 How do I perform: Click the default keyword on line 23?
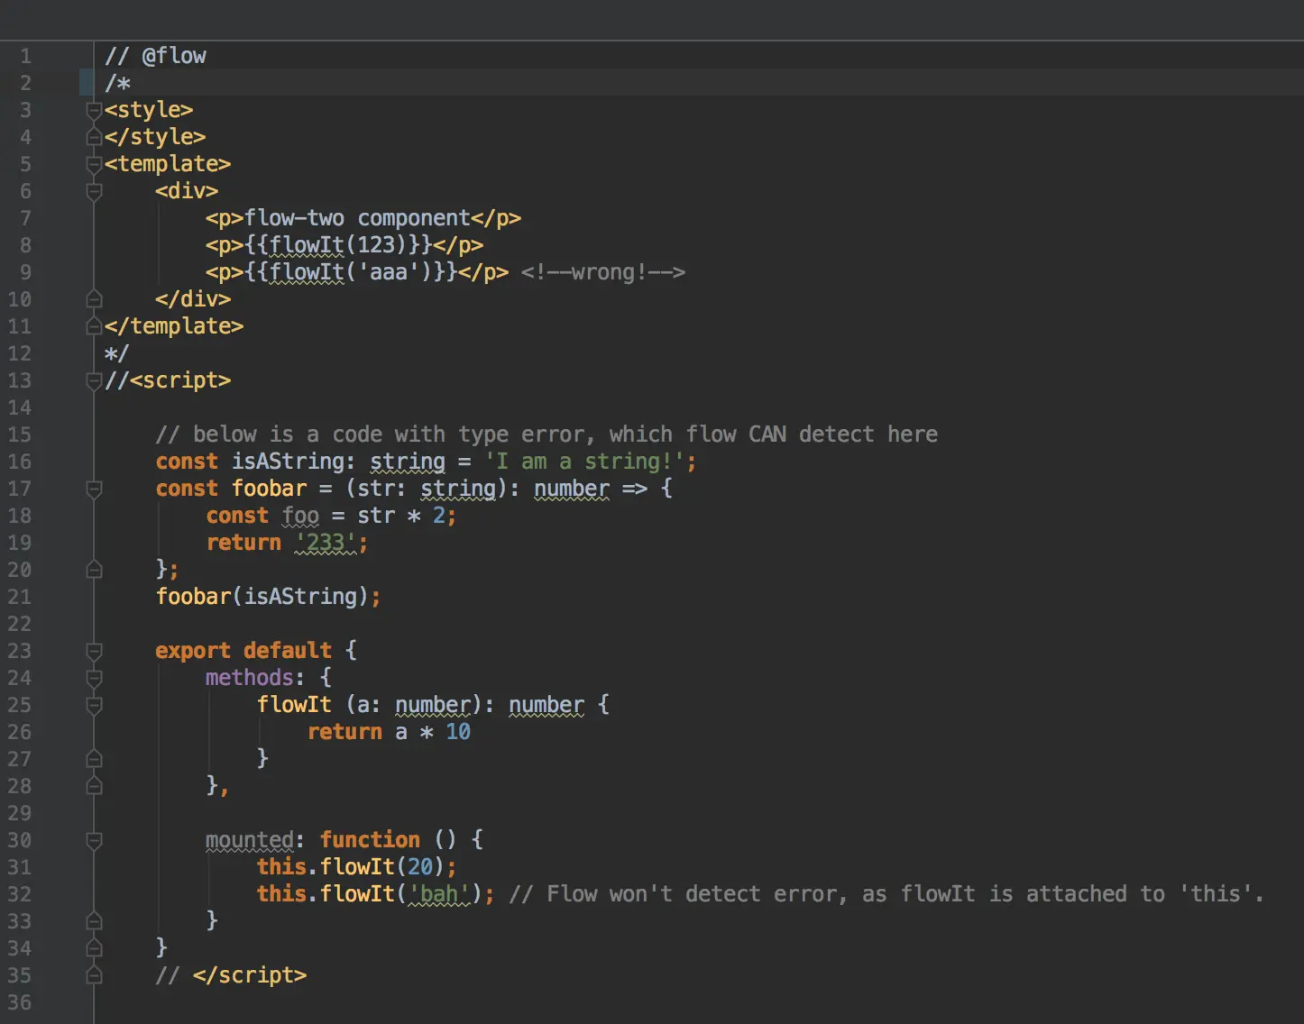[x=288, y=651]
